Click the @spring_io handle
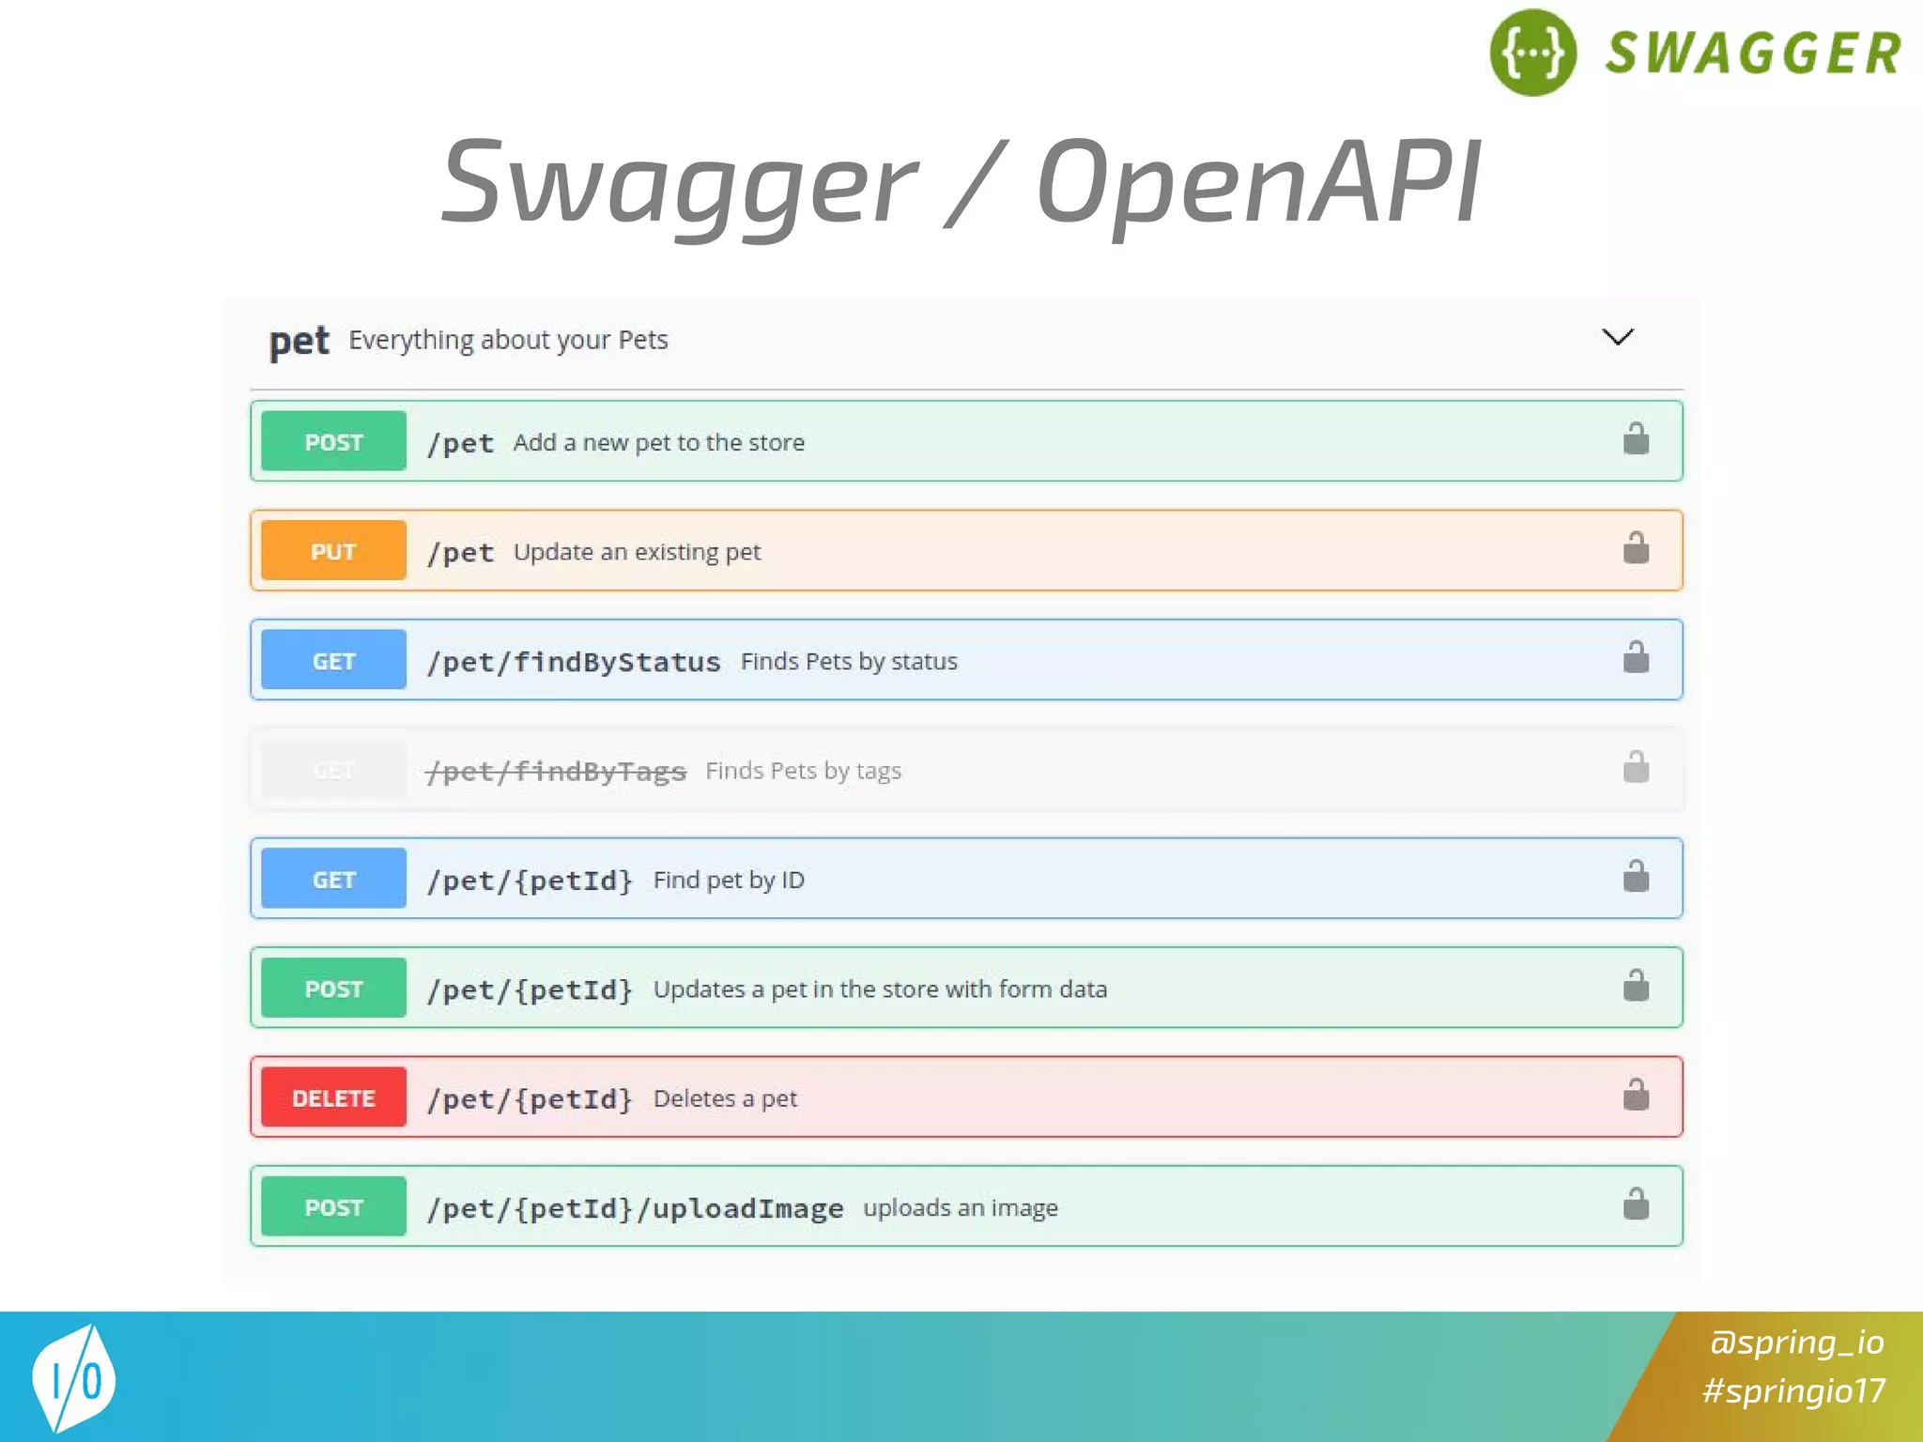 (1796, 1342)
